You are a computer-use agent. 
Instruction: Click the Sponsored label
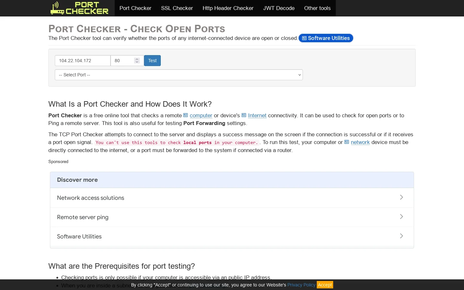coord(58,161)
